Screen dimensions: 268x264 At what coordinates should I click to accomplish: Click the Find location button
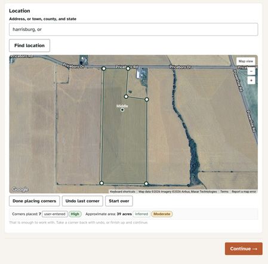coord(29,45)
